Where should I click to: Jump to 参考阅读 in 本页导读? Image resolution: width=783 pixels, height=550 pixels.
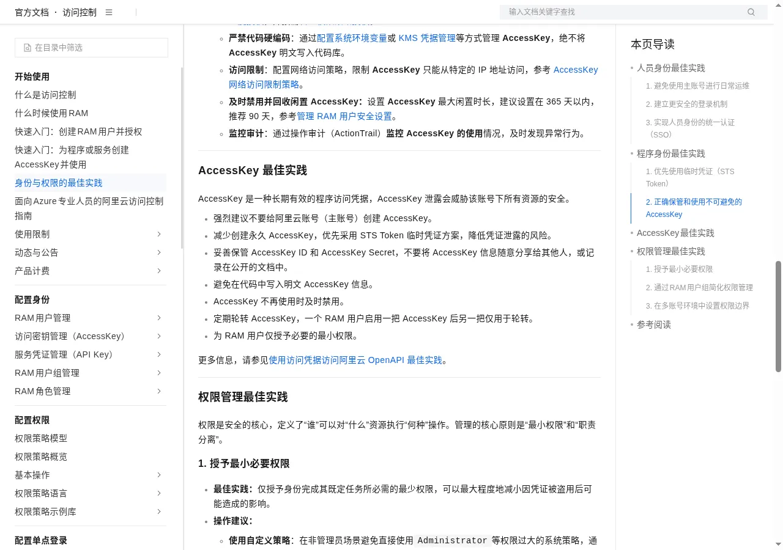654,324
